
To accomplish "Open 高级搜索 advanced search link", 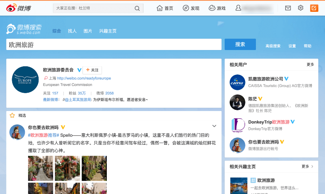I will 273,46.
